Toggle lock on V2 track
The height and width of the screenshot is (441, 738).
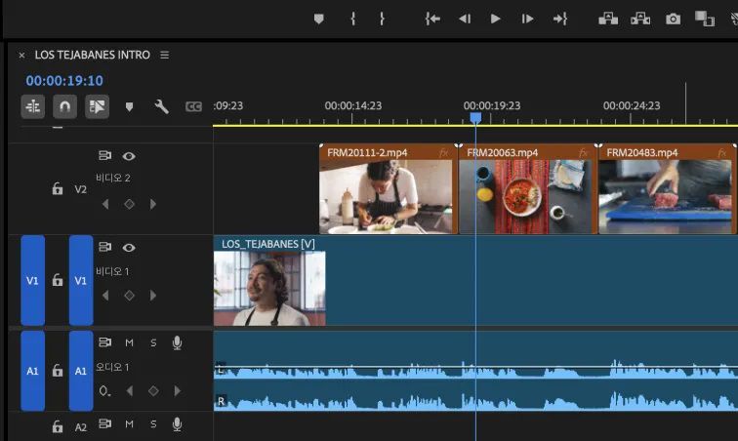pyautogui.click(x=58, y=188)
